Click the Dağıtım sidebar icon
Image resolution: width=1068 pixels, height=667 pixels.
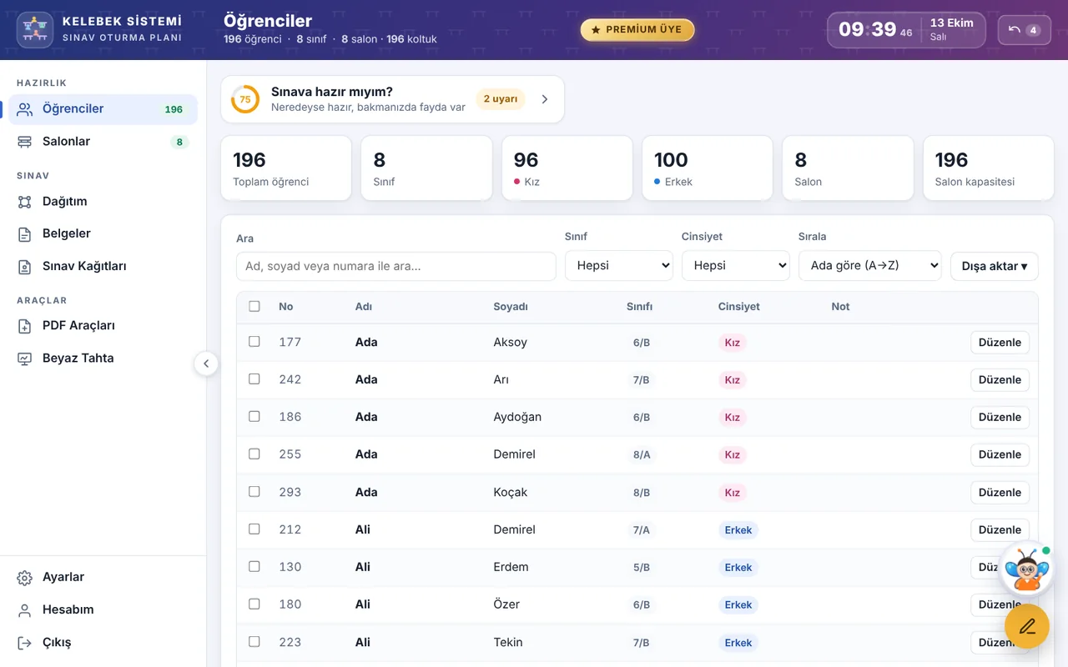25,202
